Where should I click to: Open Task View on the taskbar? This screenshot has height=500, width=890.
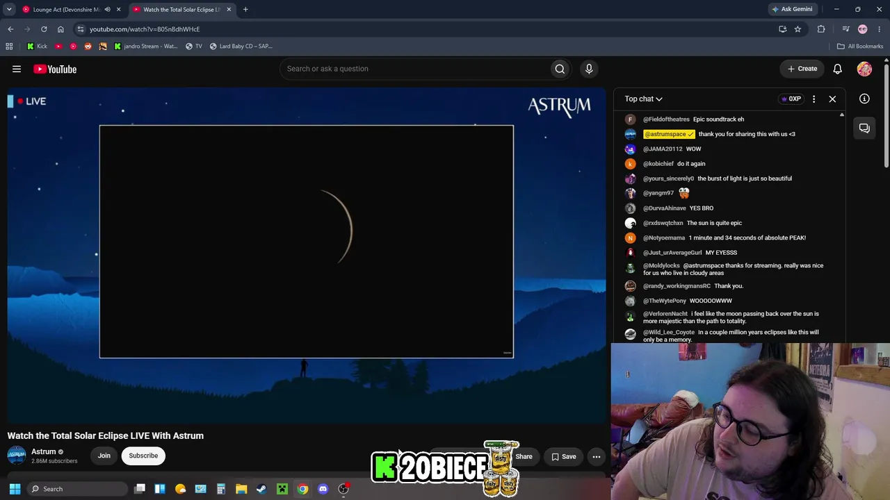[140, 489]
